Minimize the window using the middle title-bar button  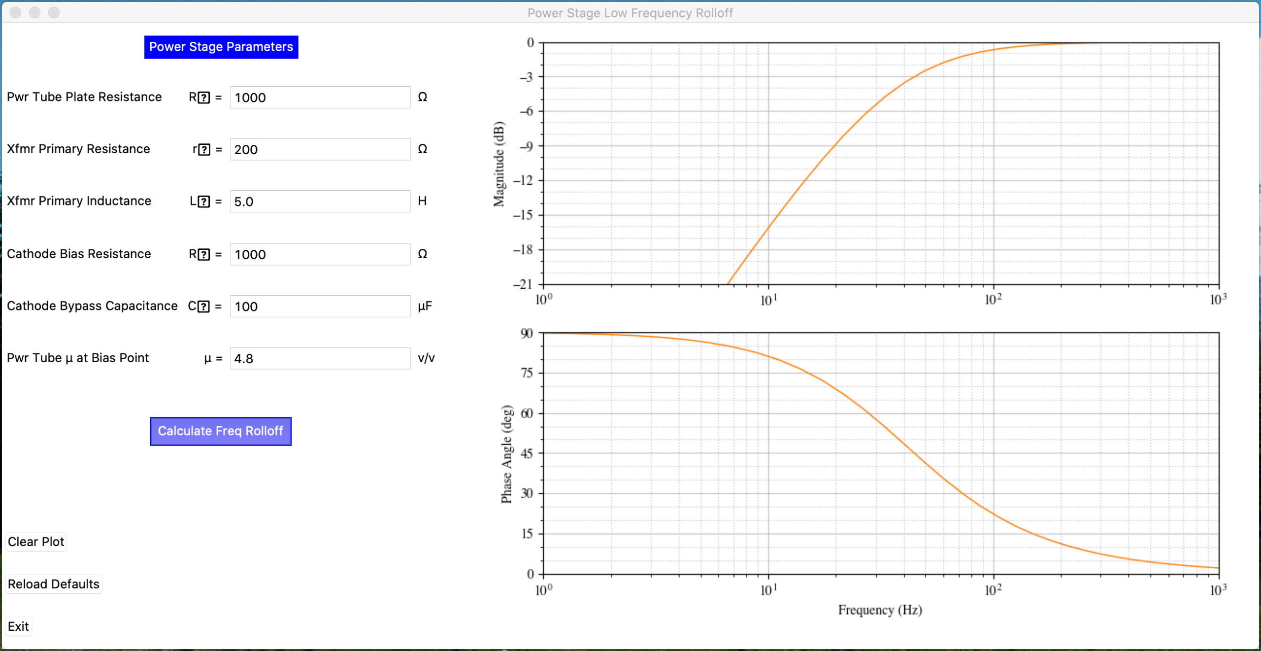pyautogui.click(x=34, y=12)
